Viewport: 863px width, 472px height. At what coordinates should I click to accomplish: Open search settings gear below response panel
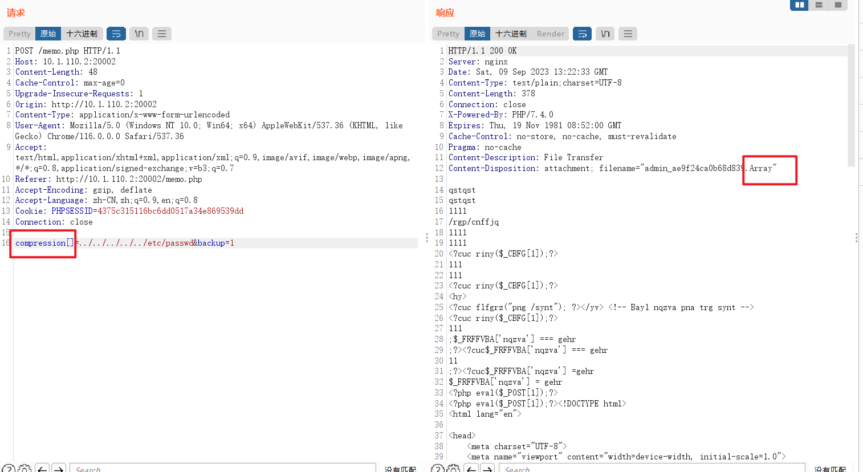[454, 469]
